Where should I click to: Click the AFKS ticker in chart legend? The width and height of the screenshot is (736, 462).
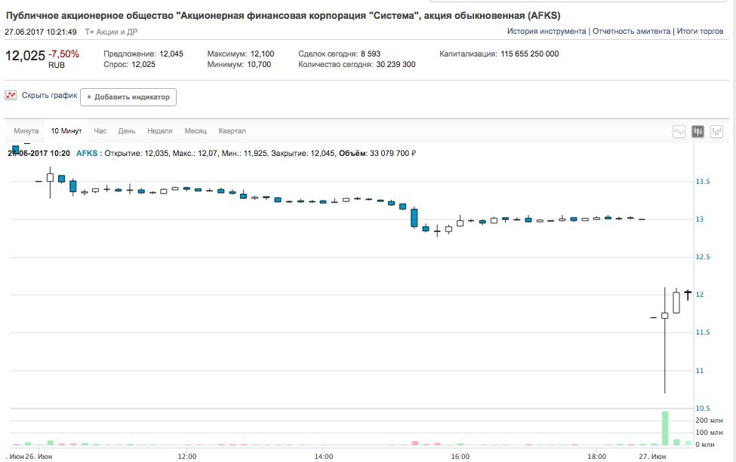tap(87, 153)
